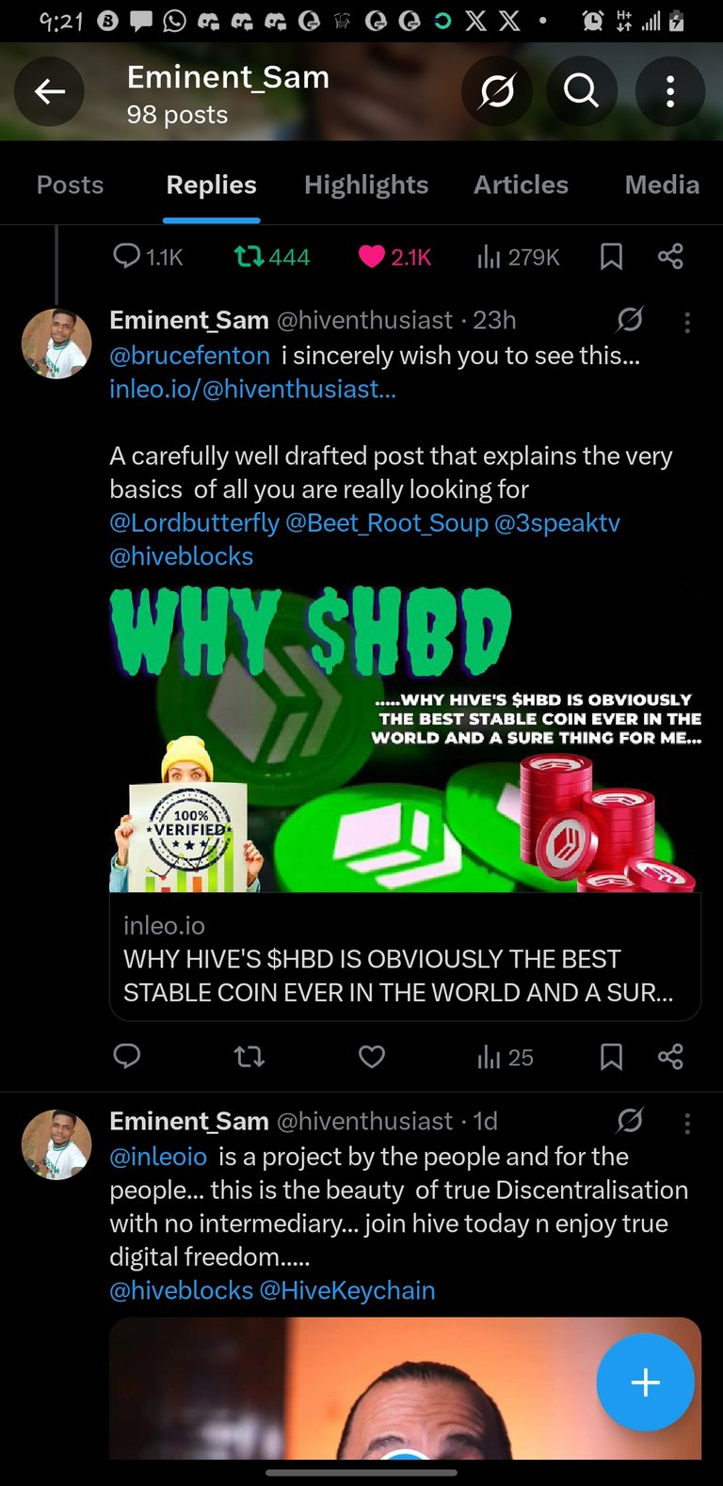The width and height of the screenshot is (723, 1486).
Task: Share the $HBD post
Action: (x=670, y=1057)
